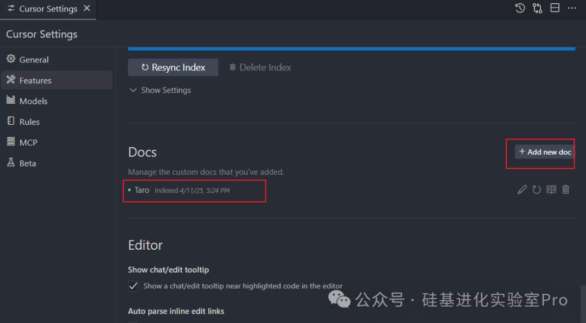Viewport: 586px width, 323px height.
Task: Click the Beta flask icon
Action: (x=11, y=162)
